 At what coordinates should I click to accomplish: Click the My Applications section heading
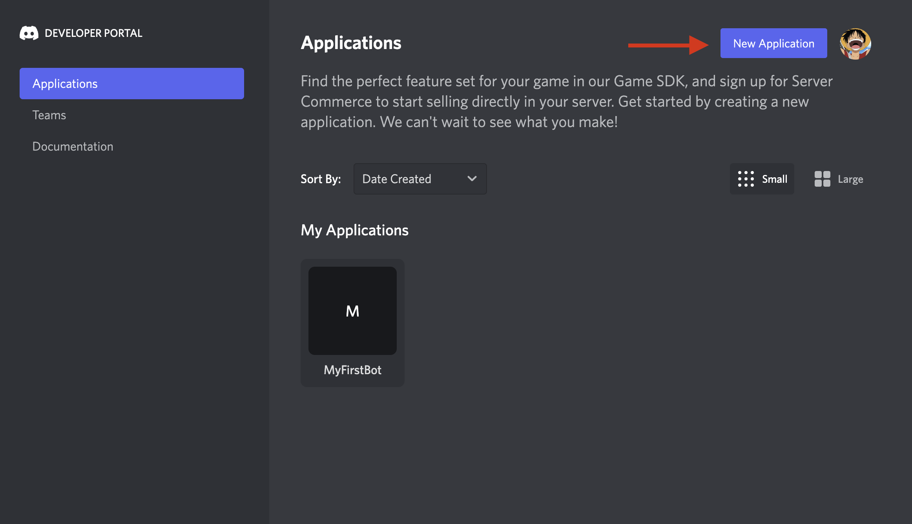pos(354,230)
